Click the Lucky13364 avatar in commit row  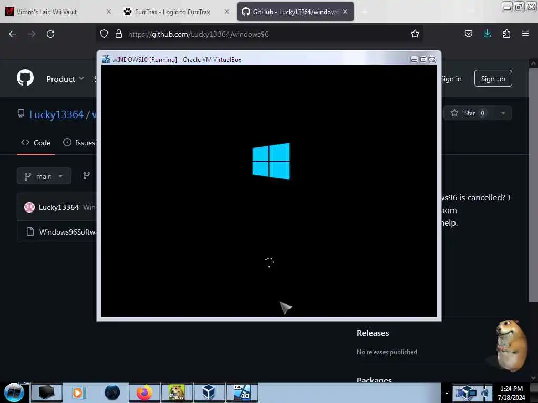[29, 207]
